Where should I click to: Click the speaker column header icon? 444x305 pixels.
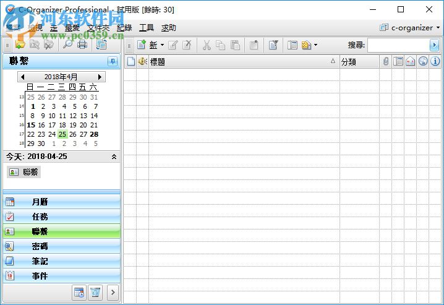[143, 61]
